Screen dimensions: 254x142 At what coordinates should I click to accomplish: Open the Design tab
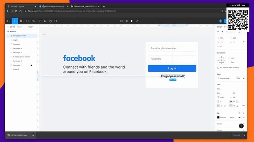(219, 27)
